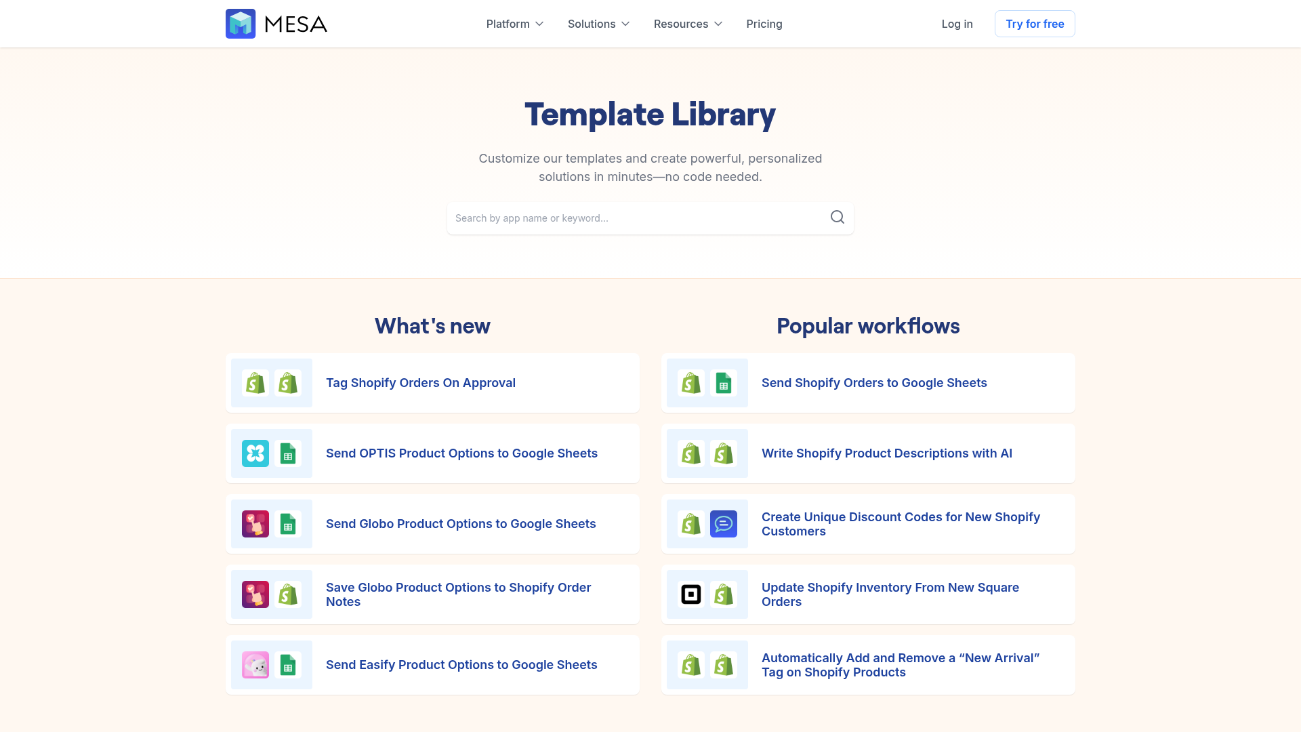The image size is (1301, 732).
Task: Open Write Shopify Product Descriptions with AI
Action: pyautogui.click(x=868, y=453)
